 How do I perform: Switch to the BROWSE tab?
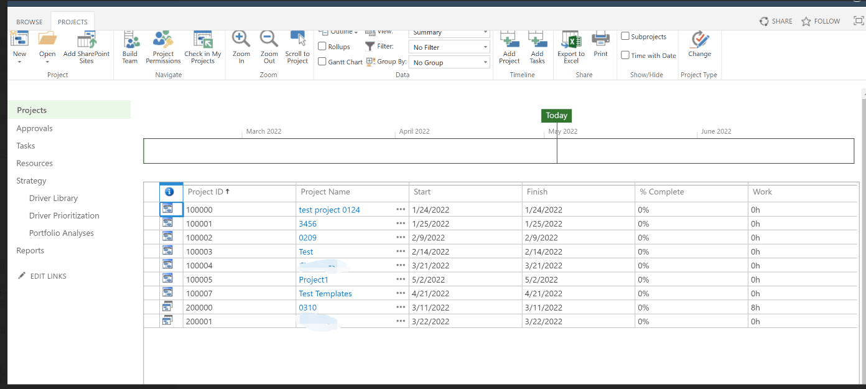tap(29, 22)
